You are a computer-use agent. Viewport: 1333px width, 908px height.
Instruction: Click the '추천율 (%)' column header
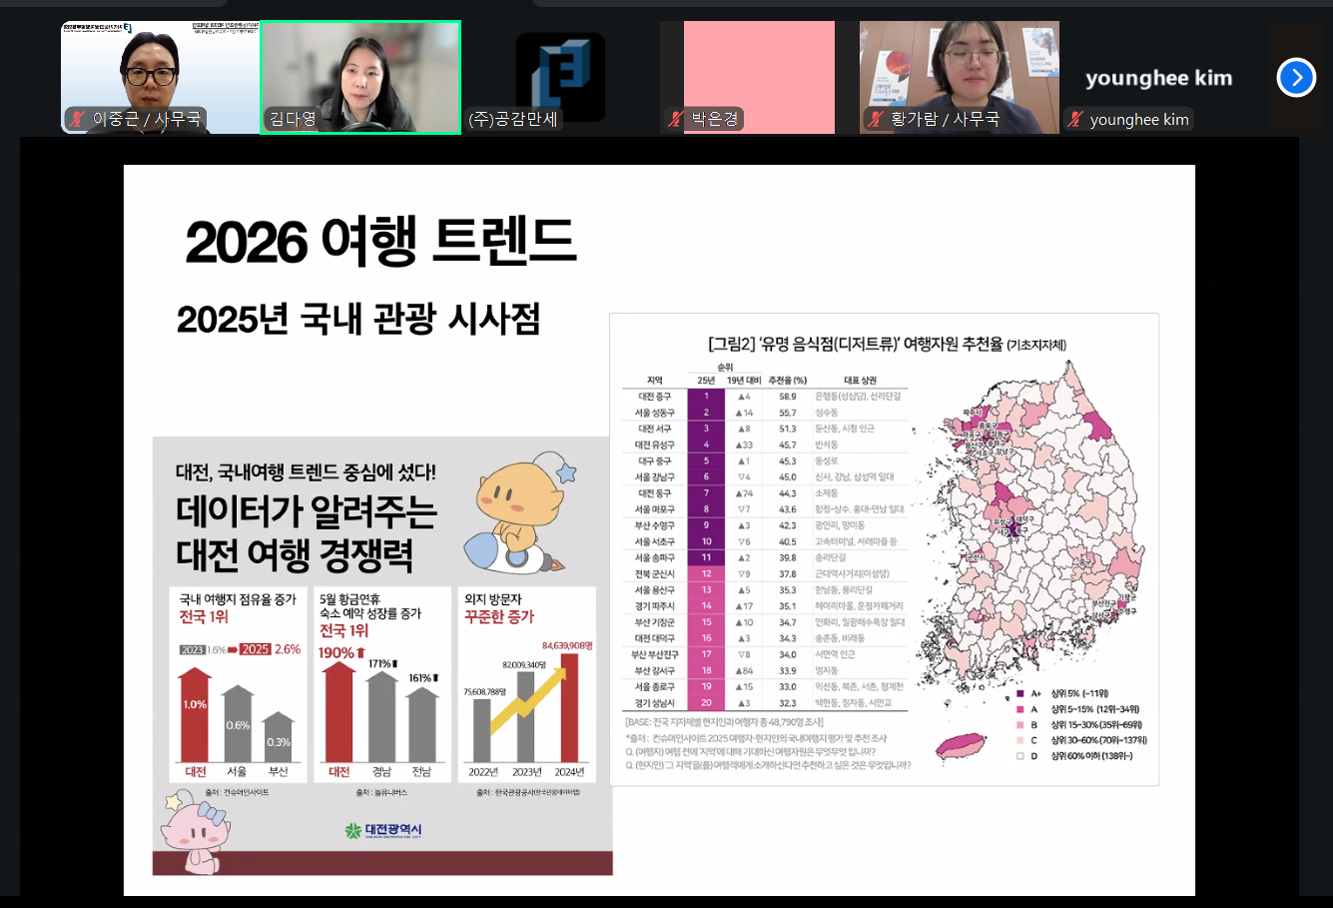coord(788,381)
